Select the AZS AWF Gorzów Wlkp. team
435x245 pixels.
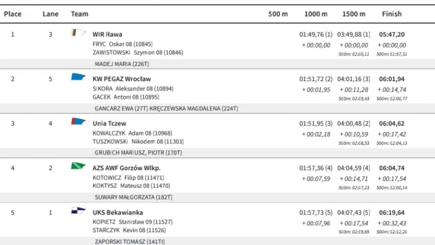[126, 168]
